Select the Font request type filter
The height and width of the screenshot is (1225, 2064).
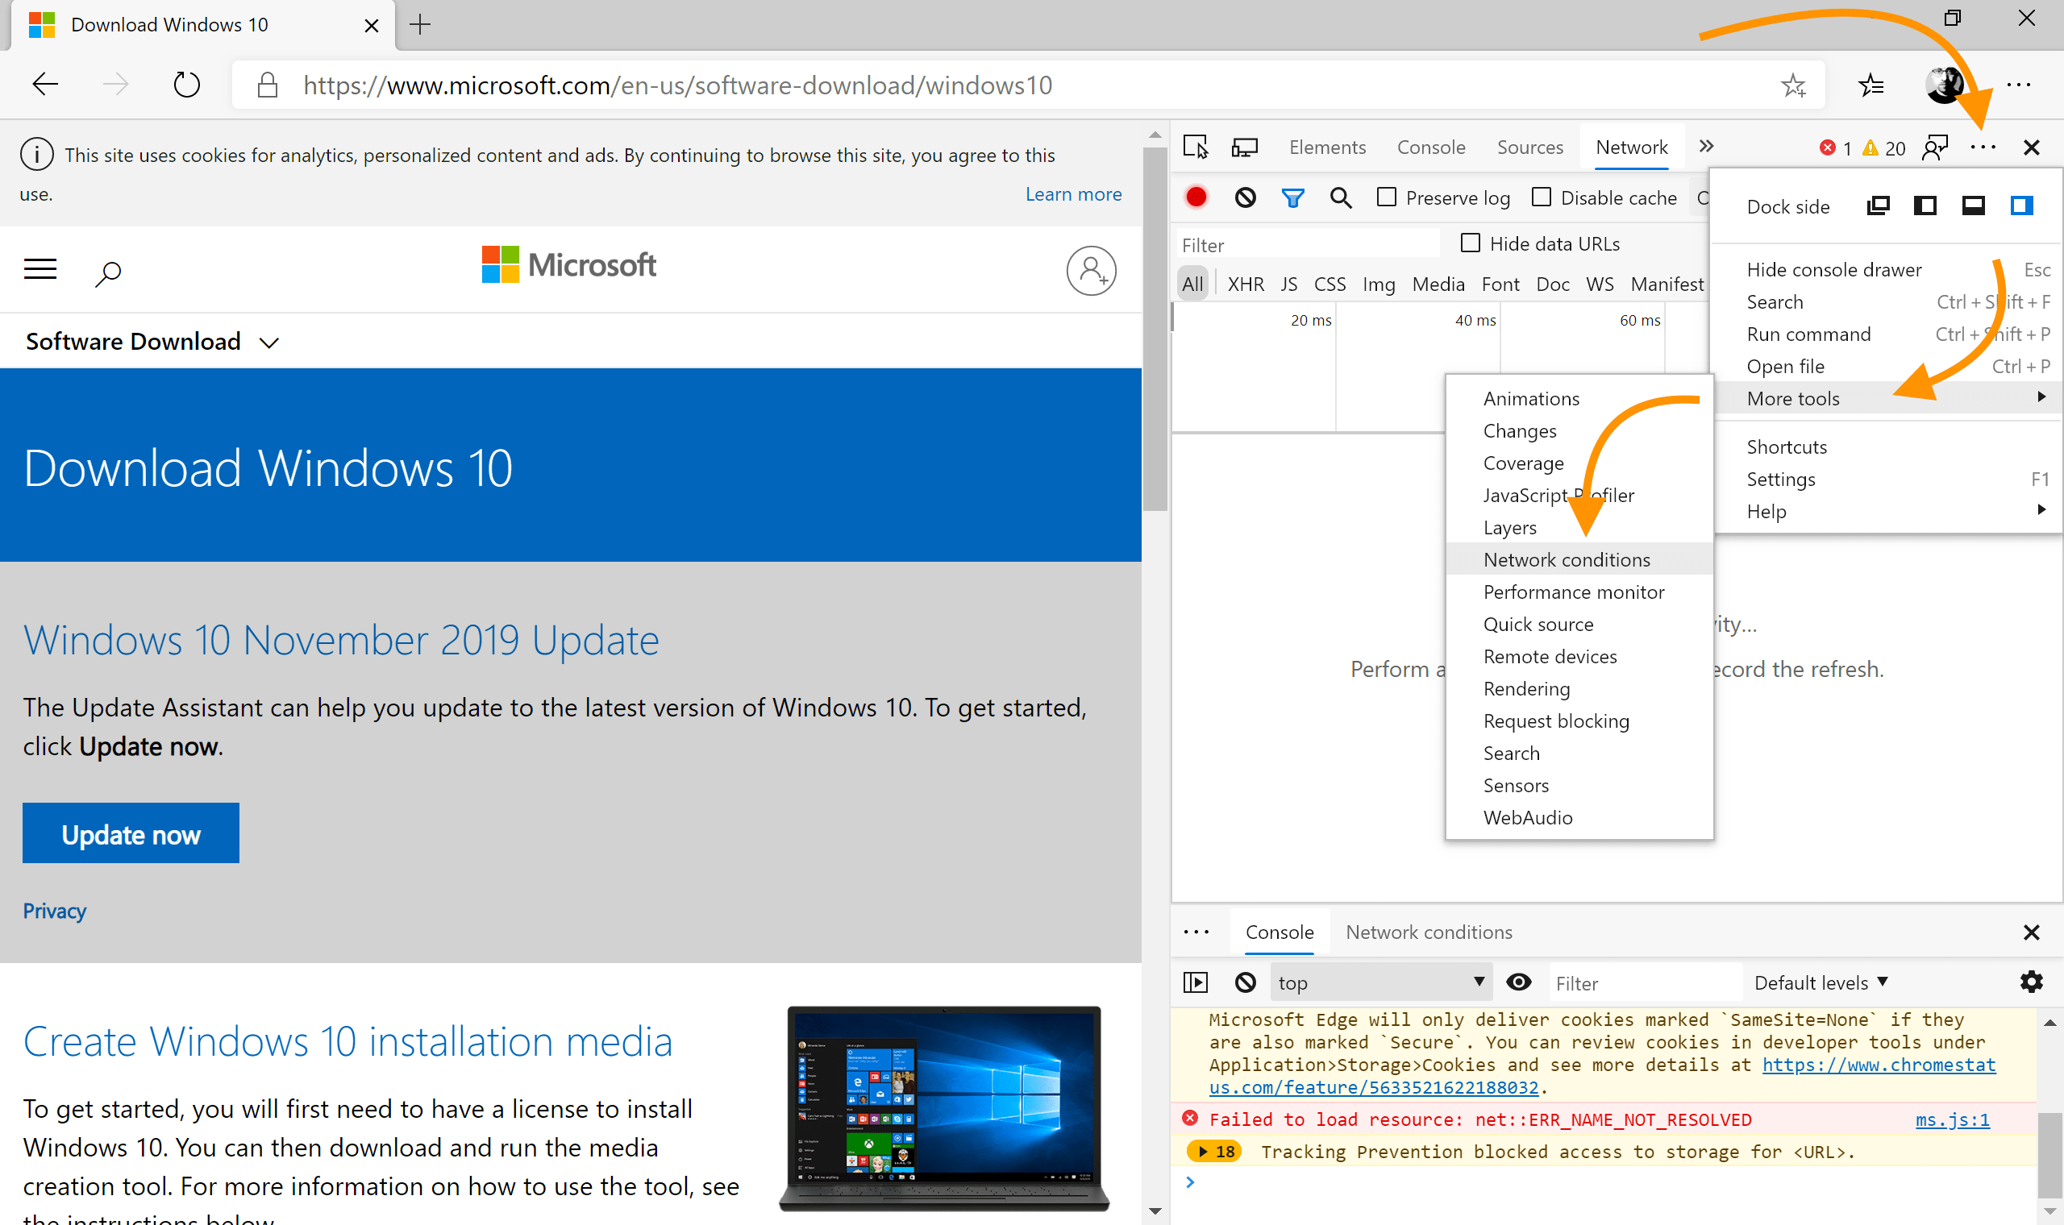point(1500,284)
